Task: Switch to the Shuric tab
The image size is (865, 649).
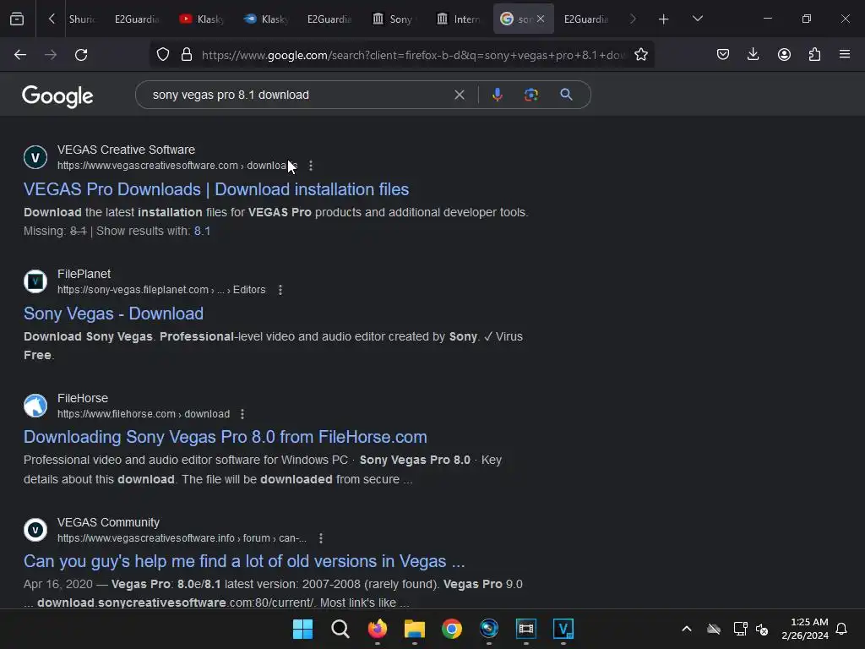Action: tap(82, 19)
